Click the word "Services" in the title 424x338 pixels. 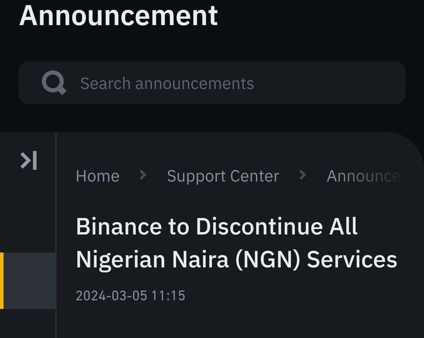(352, 260)
